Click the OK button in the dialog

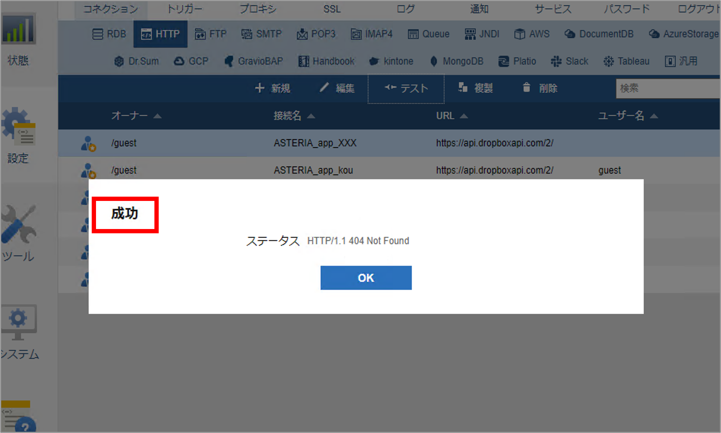(366, 278)
